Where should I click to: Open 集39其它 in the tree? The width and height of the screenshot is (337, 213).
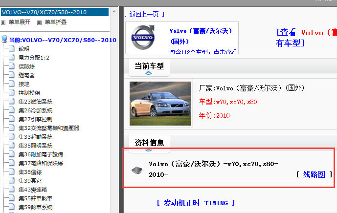[x=30, y=181]
